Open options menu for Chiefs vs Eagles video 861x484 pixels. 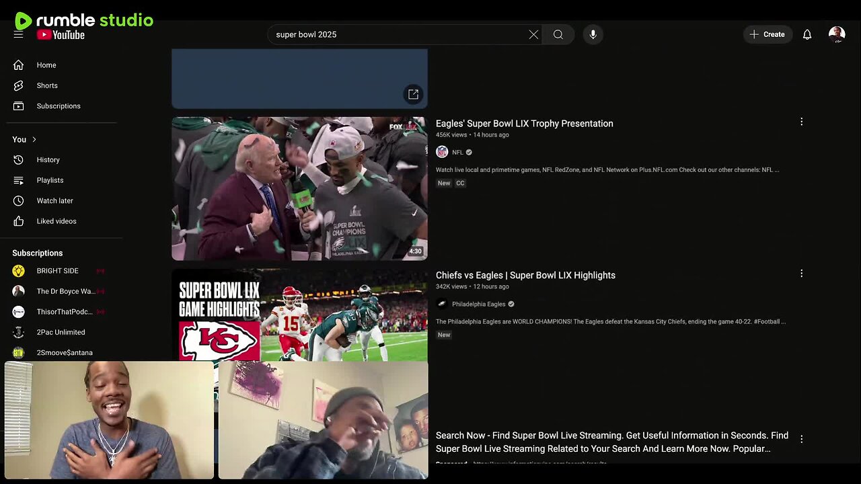[801, 274]
